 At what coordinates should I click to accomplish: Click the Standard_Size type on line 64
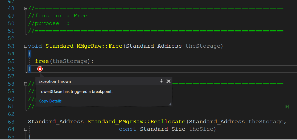coord(163,129)
